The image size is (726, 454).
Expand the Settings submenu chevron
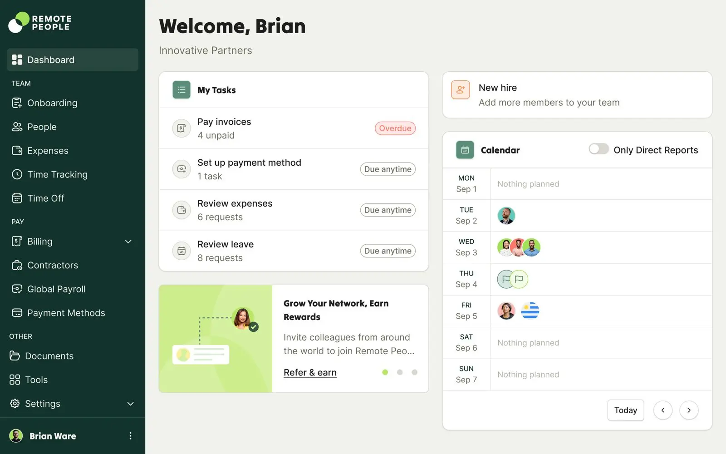[x=130, y=404]
